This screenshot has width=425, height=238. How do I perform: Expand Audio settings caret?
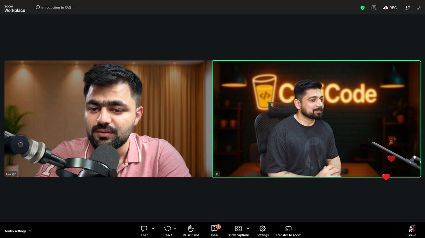coord(30,231)
